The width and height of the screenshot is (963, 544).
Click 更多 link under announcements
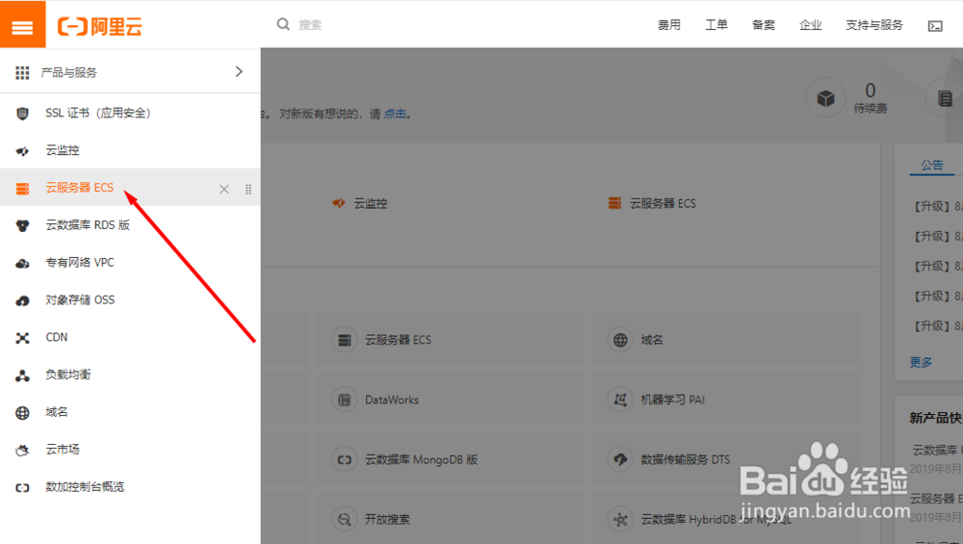921,362
